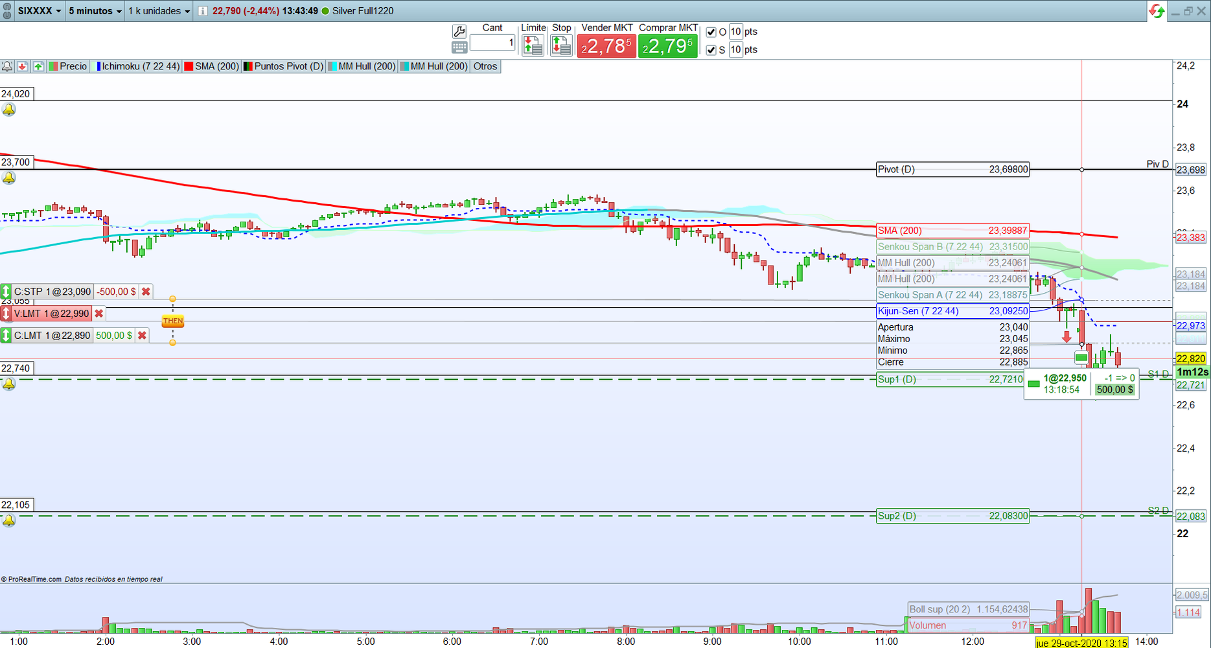Viewport: 1211px width, 648px height.
Task: Click the yellow 22,820 price axis tag
Action: [1192, 358]
